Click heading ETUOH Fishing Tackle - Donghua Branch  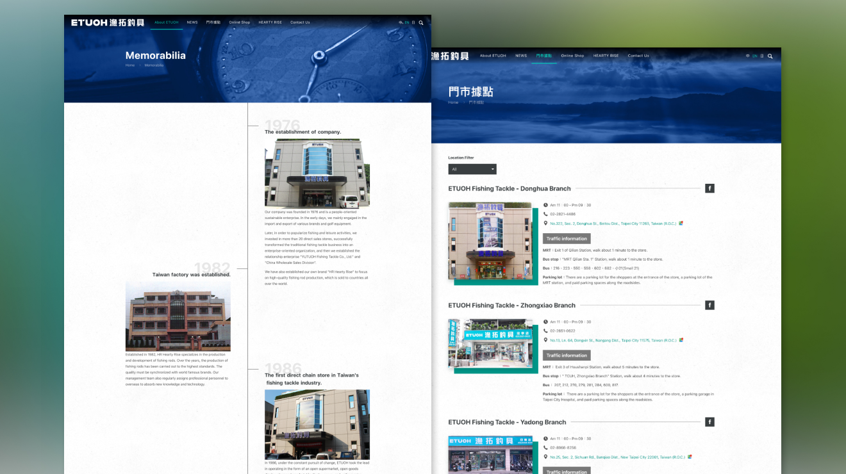tap(510, 188)
